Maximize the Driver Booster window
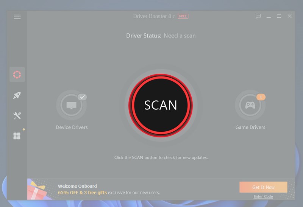 point(279,16)
